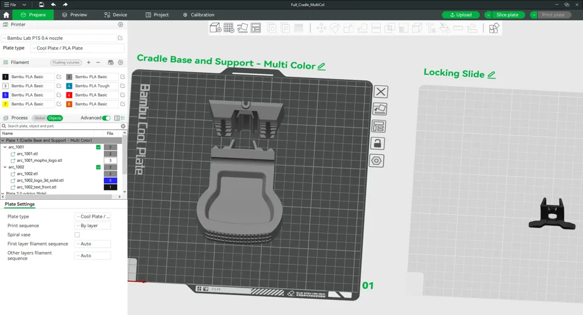Open Printer settings gear icon

(x=121, y=24)
